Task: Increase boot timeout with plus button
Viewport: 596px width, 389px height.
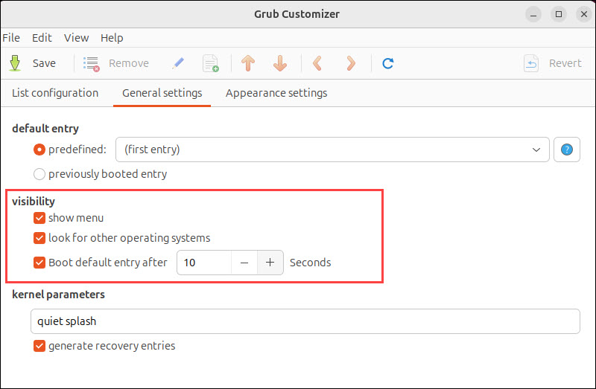Action: coord(270,263)
